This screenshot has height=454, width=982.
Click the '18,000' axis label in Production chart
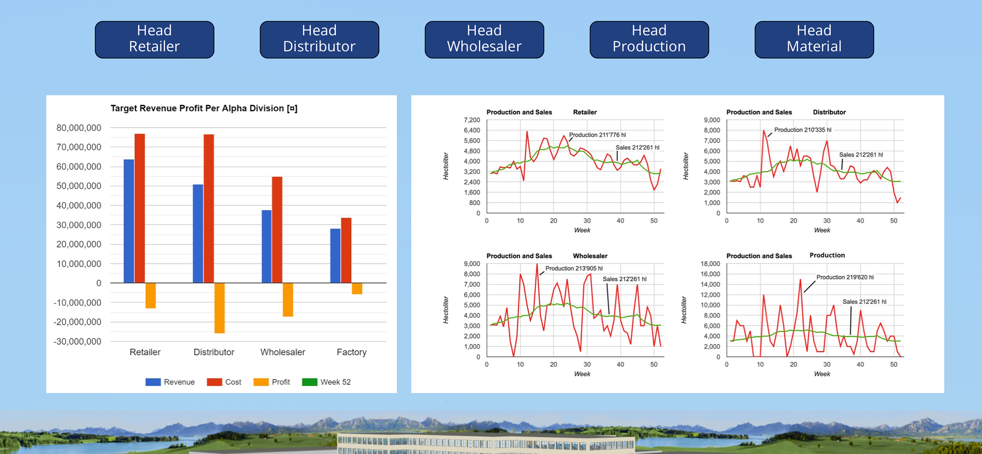[x=710, y=263]
